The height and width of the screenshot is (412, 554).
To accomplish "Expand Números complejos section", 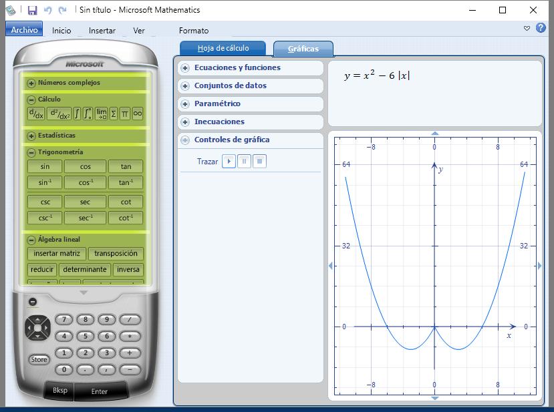I will tap(31, 83).
